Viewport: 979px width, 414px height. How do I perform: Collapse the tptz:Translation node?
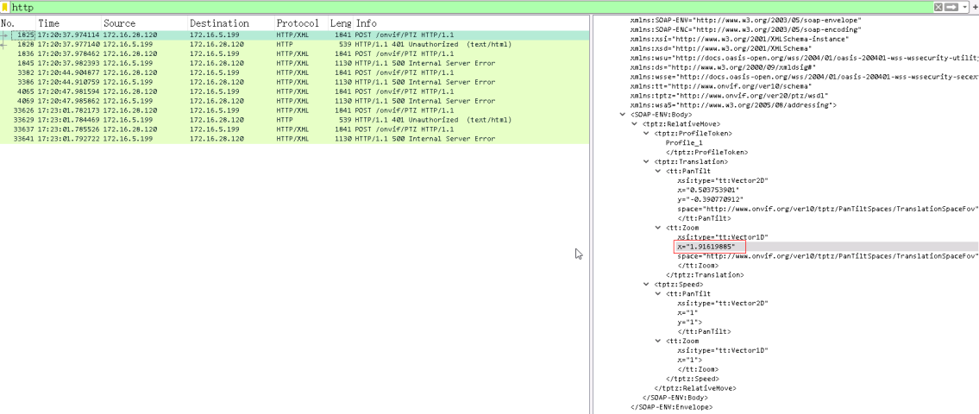646,161
